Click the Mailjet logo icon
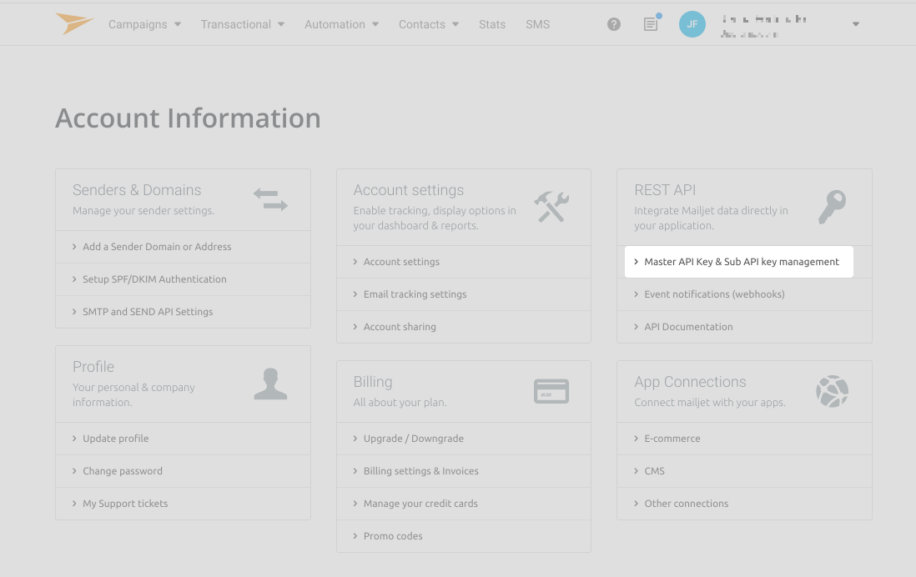916x577 pixels. click(76, 23)
